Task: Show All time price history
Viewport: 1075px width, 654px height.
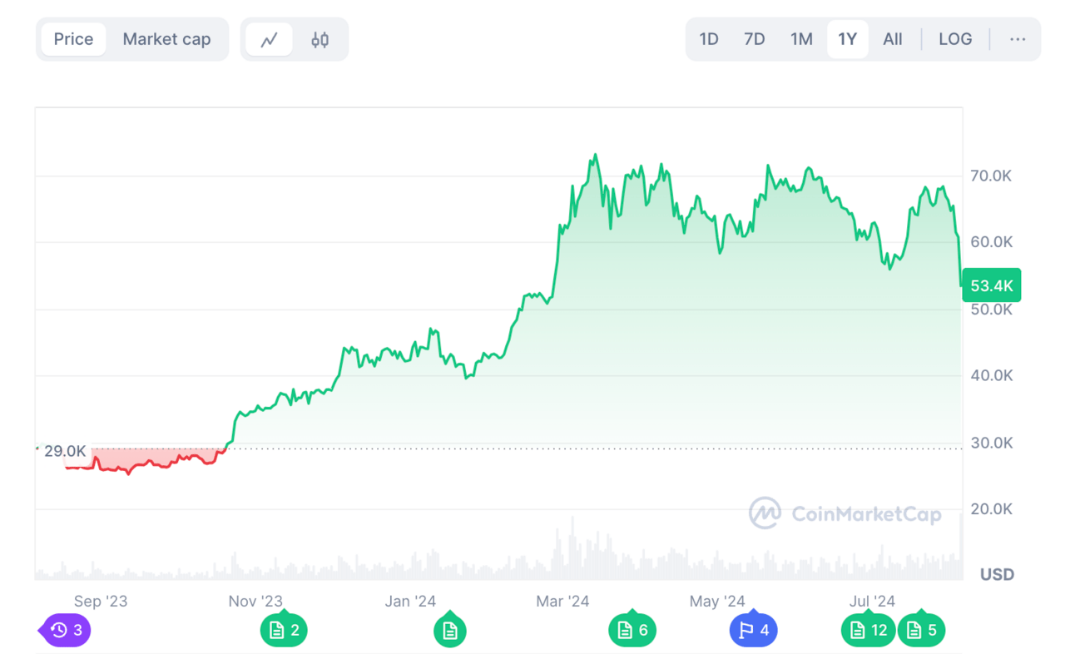Action: (x=893, y=39)
